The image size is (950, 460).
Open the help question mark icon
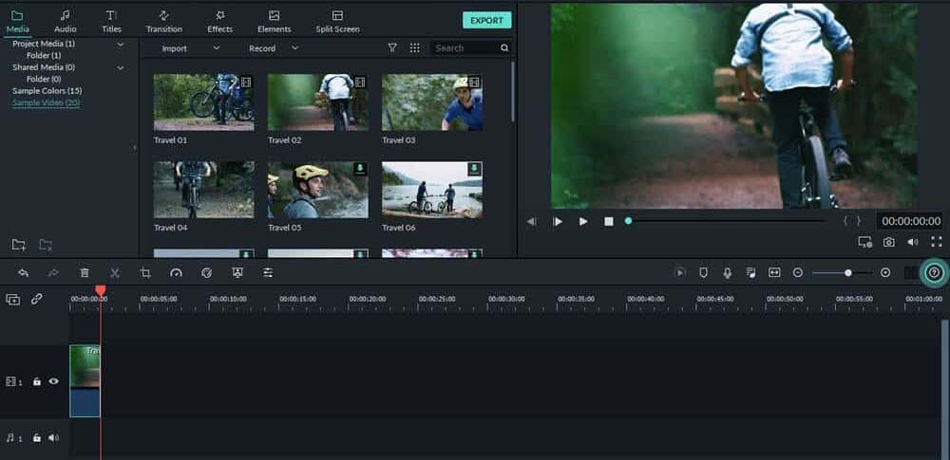pos(933,273)
